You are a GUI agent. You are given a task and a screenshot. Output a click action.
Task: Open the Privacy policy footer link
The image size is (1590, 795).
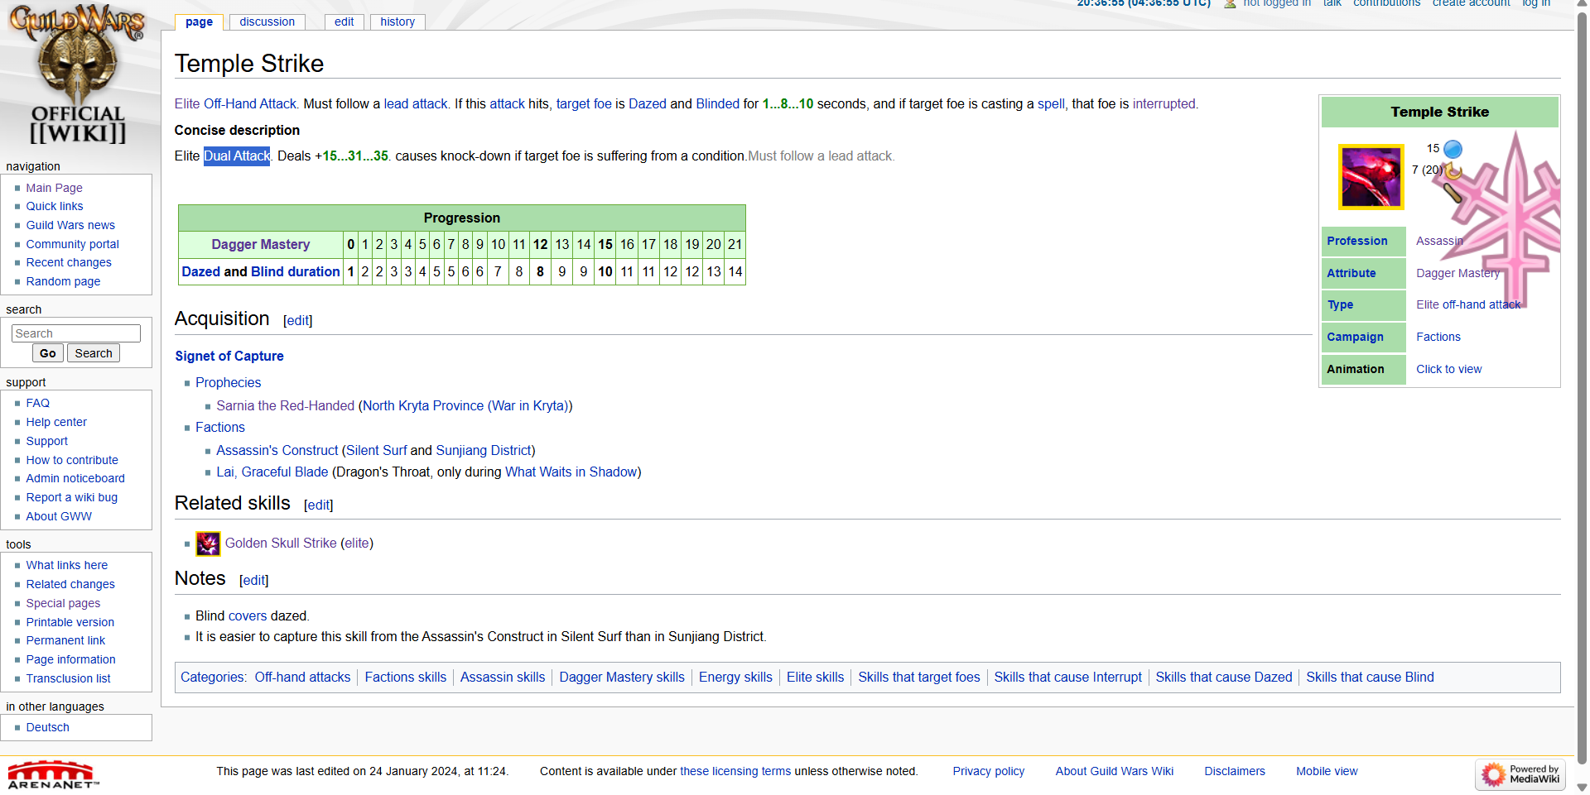(x=989, y=772)
